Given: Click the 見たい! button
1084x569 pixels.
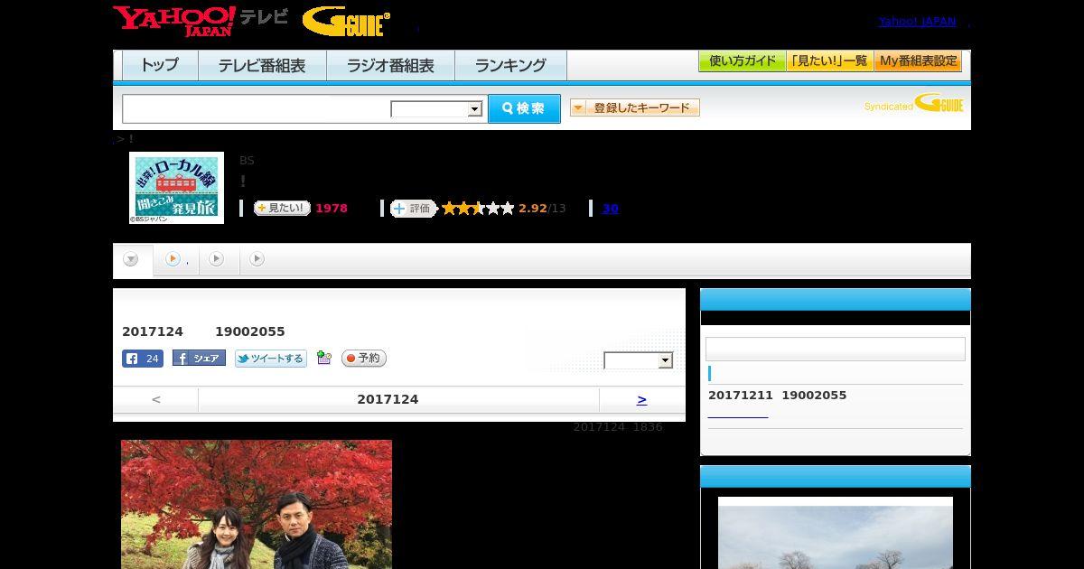Looking at the screenshot, I should click(282, 208).
